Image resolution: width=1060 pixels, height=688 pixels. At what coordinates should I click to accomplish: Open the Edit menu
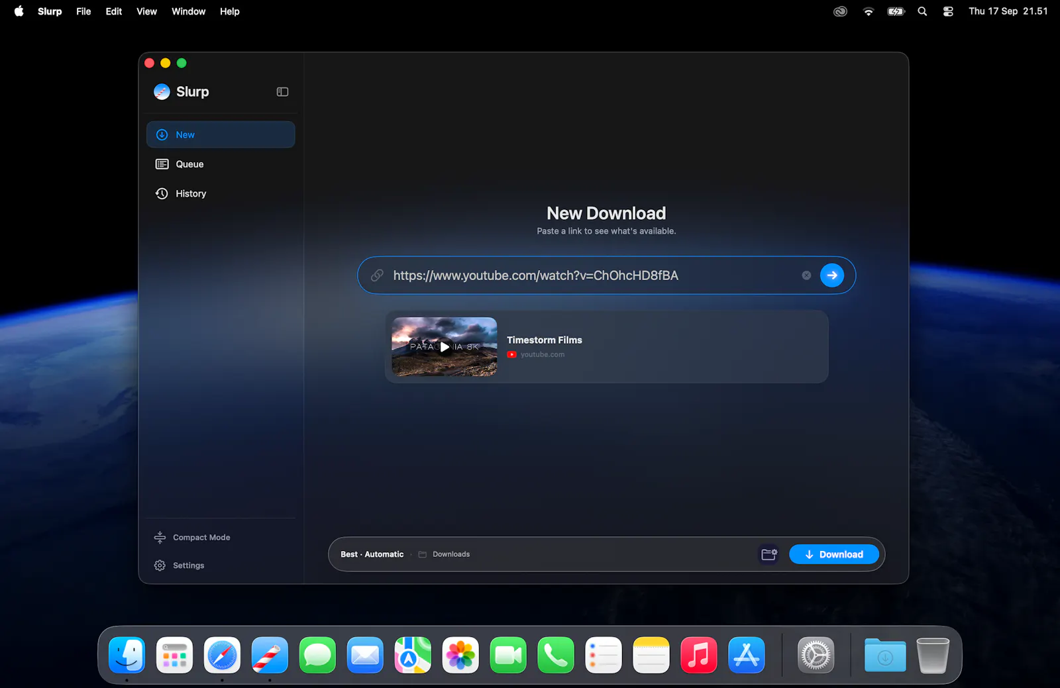point(114,11)
